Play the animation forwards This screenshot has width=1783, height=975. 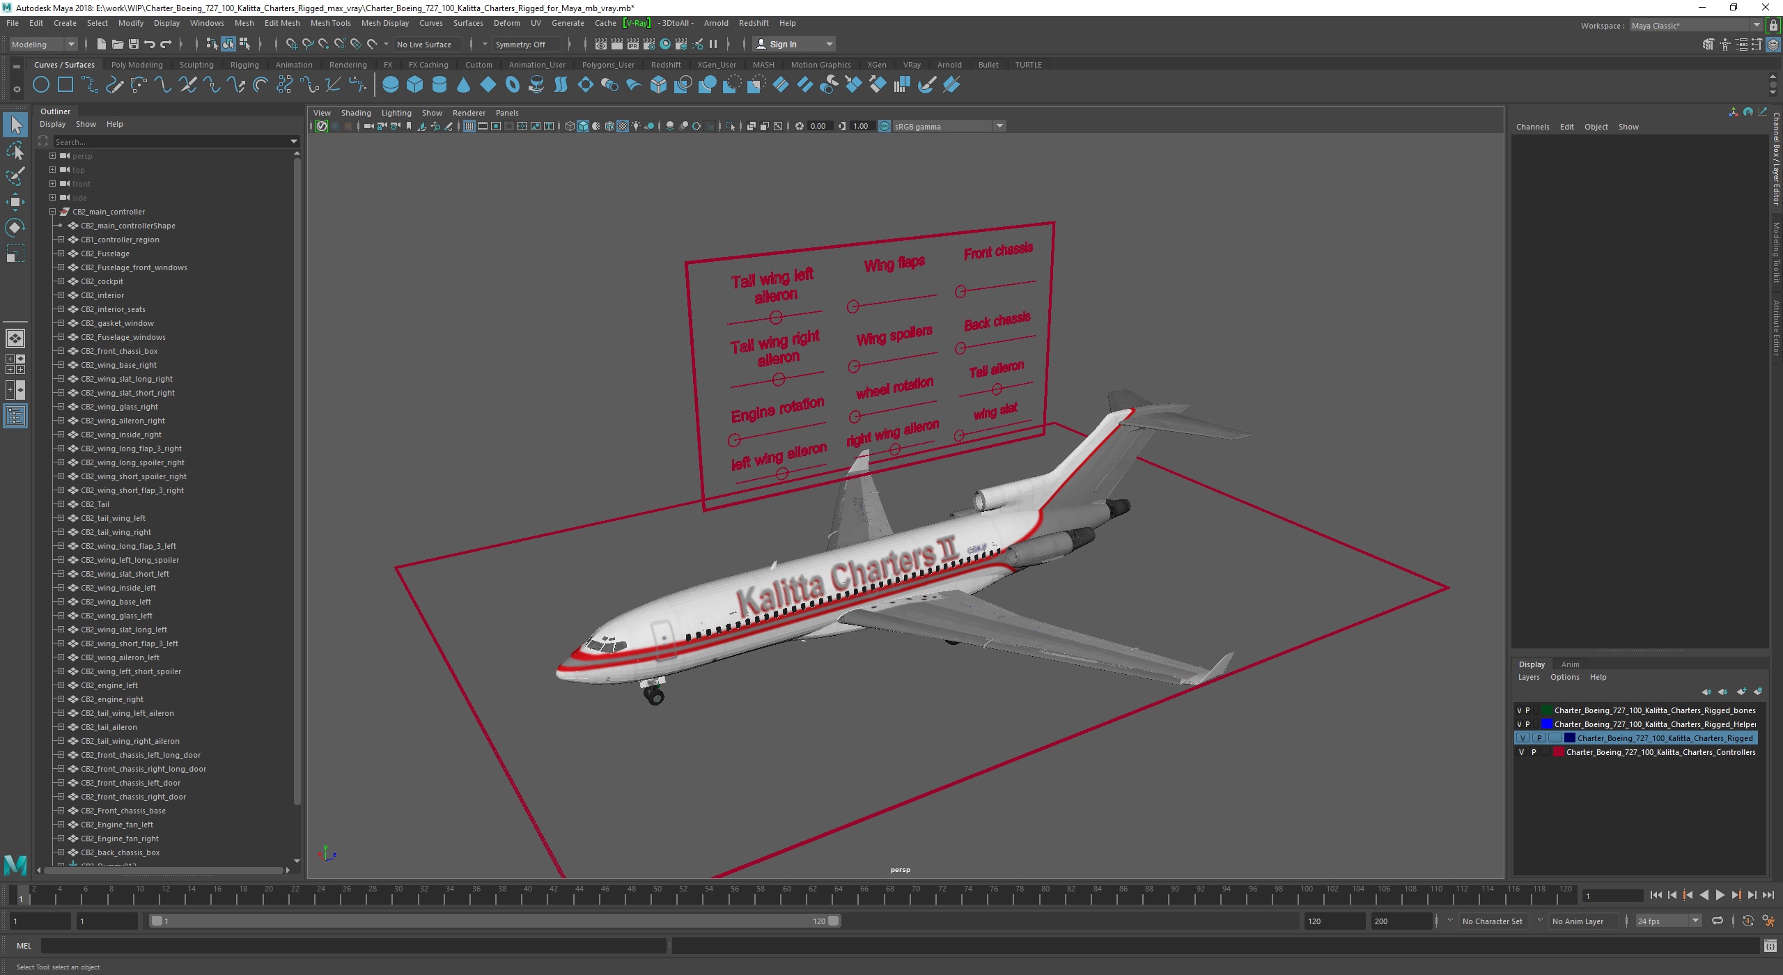pos(1720,896)
